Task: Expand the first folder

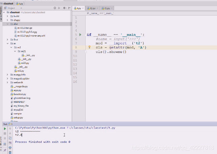Action: coord(7,39)
